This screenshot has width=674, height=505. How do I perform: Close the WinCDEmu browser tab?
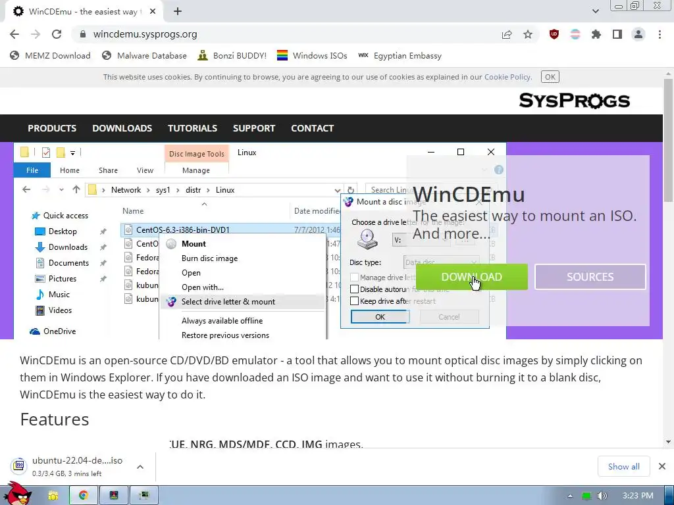coord(153,12)
